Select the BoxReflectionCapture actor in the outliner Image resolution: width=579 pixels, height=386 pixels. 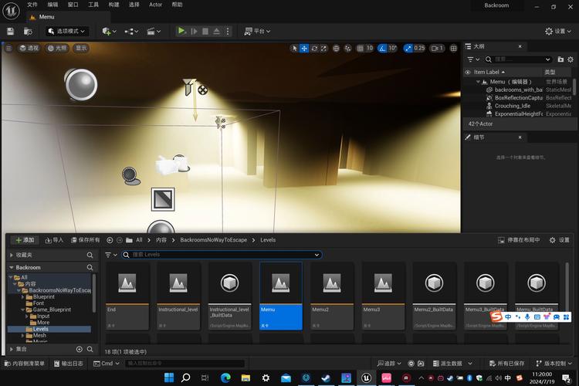point(519,97)
